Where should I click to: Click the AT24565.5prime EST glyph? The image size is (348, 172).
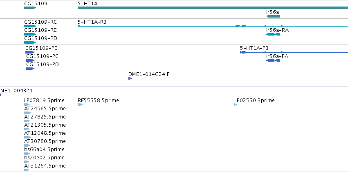click(x=27, y=113)
